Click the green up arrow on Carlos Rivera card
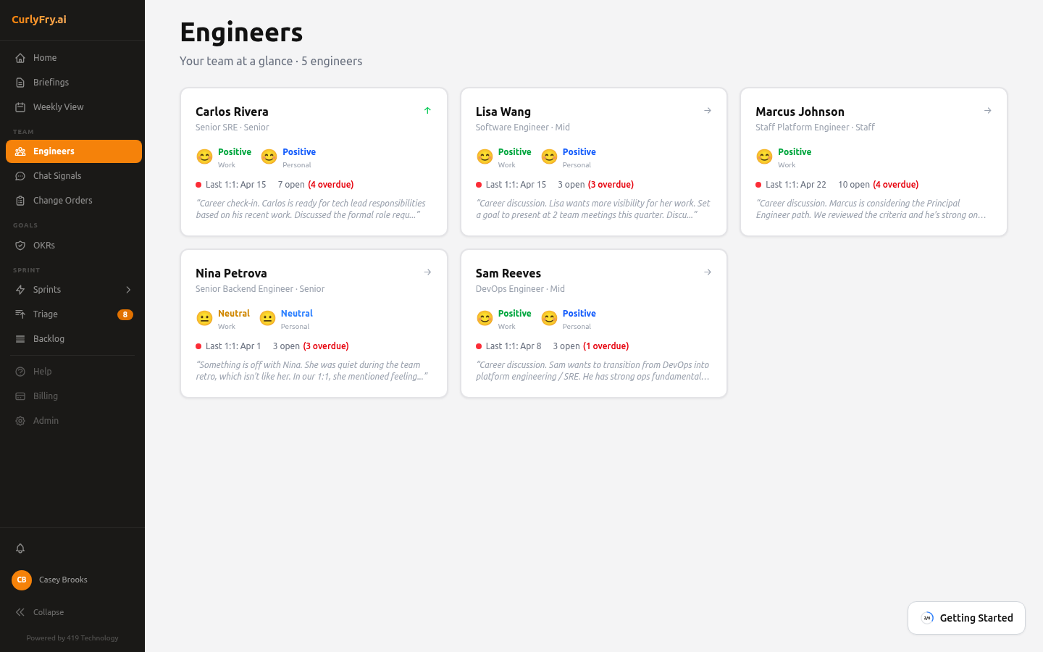This screenshot has width=1043, height=652. [427, 111]
